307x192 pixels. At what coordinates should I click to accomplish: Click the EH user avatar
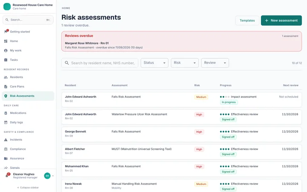pos(47,176)
